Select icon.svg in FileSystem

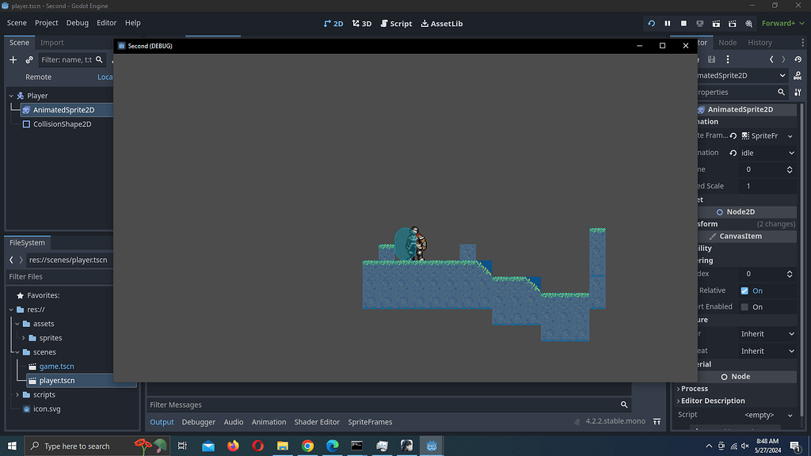pyautogui.click(x=47, y=409)
